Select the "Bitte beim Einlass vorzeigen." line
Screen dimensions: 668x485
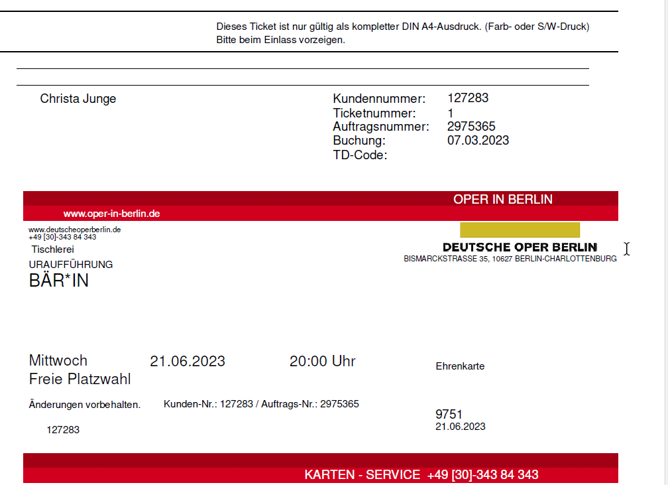280,40
